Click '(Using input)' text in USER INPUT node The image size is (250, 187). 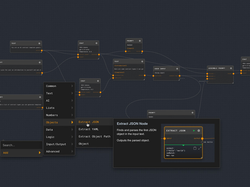coord(159,73)
